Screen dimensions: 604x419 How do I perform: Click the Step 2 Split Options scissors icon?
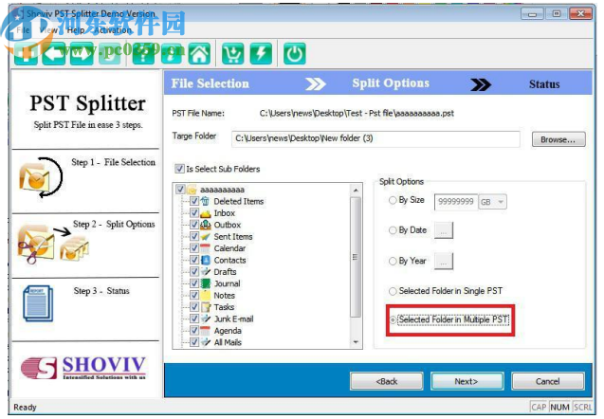tap(53, 246)
